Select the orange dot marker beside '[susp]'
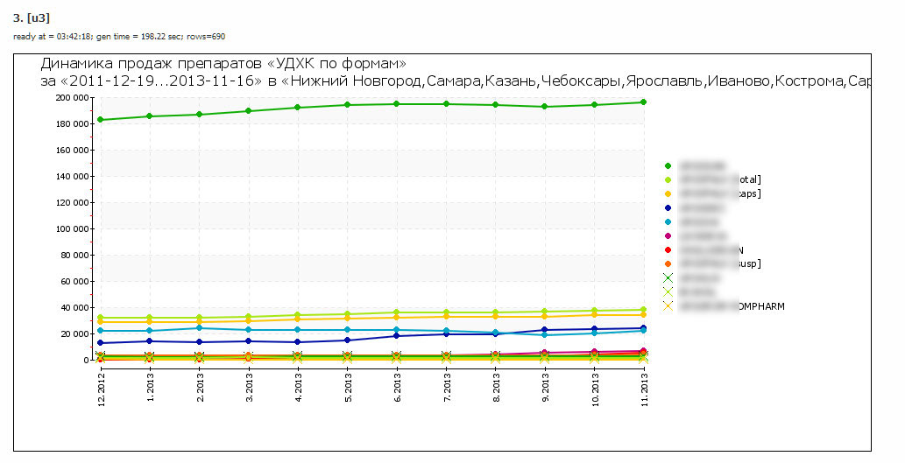 [668, 263]
